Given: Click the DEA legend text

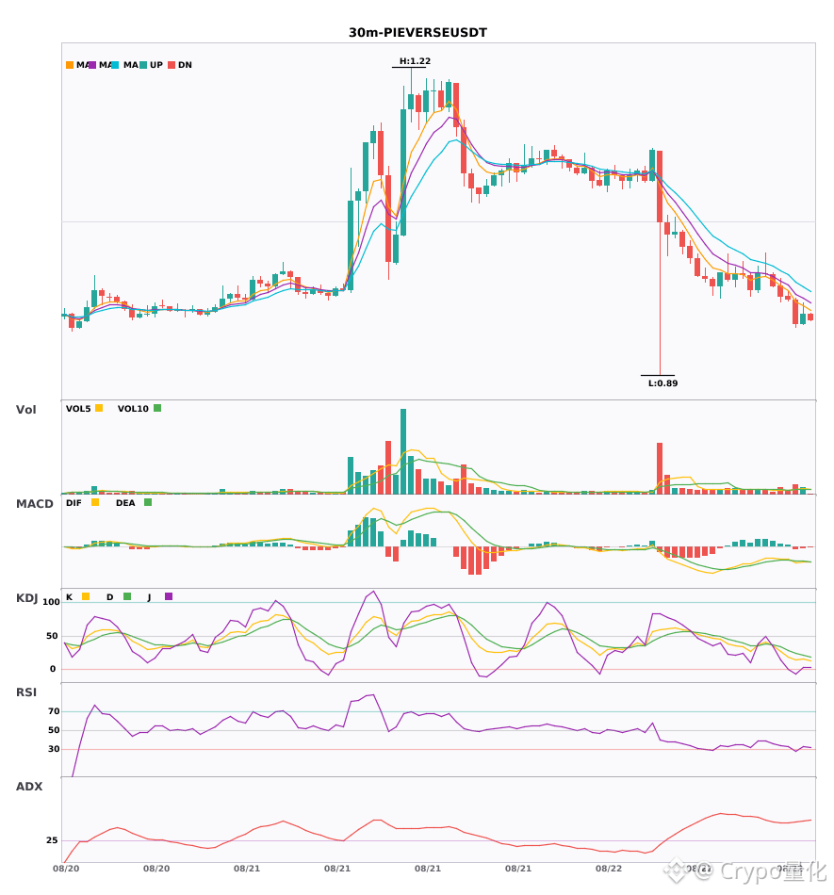Looking at the screenshot, I should [x=125, y=503].
